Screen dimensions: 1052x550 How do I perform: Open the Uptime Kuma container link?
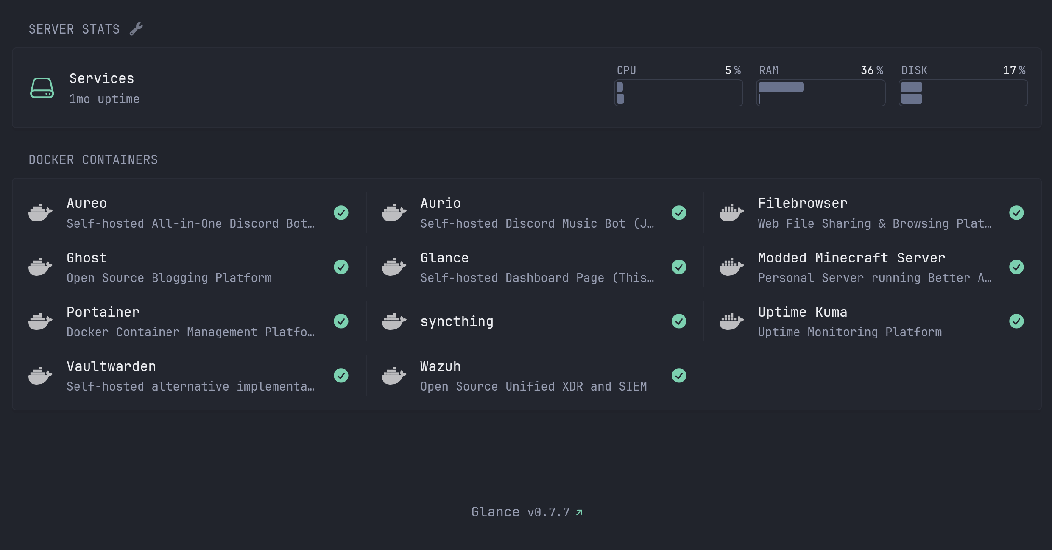pyautogui.click(x=803, y=312)
